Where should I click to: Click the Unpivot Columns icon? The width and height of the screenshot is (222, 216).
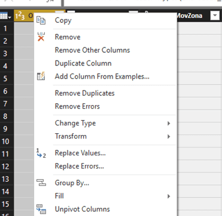(41, 209)
